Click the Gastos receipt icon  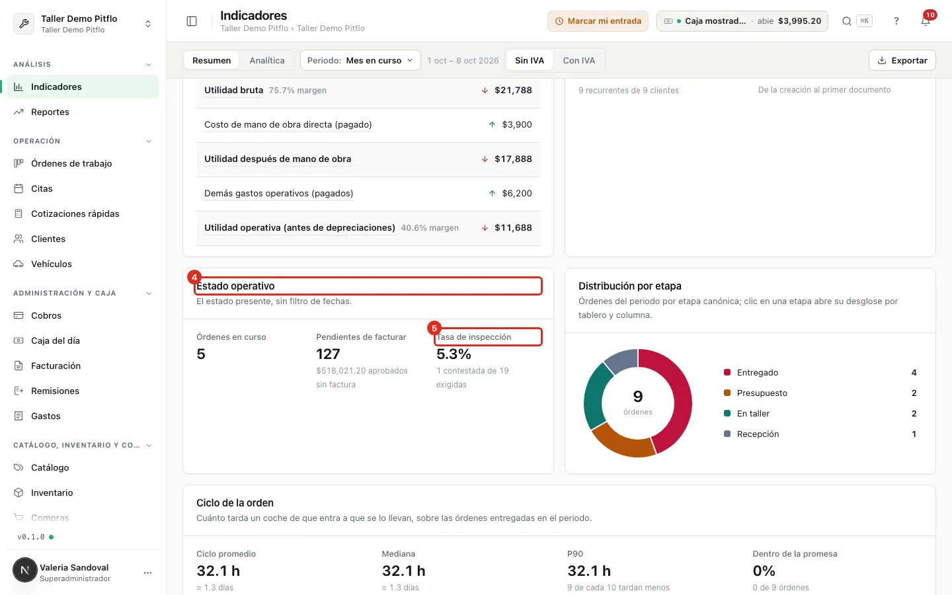[19, 416]
